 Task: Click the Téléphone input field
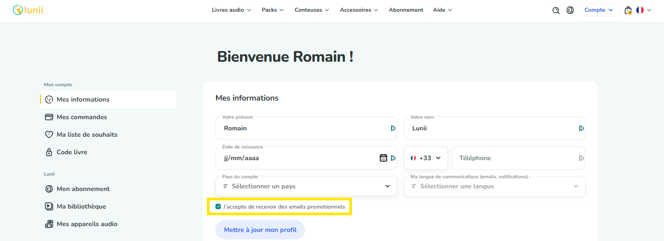[518, 158]
